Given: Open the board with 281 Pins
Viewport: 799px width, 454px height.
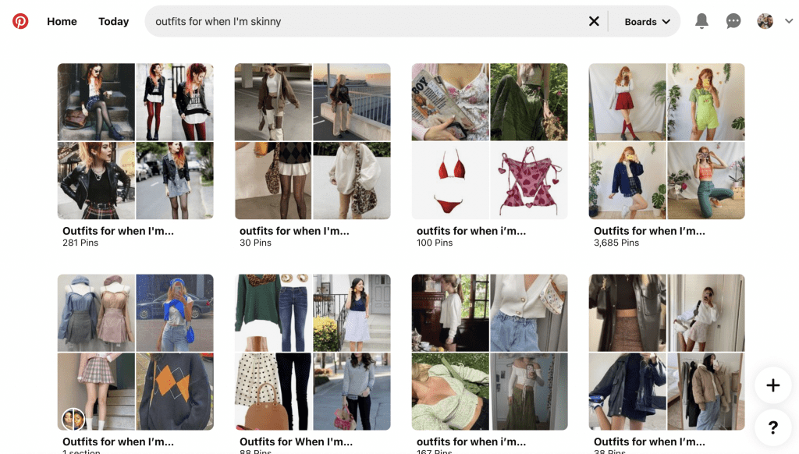Looking at the screenshot, I should (136, 155).
